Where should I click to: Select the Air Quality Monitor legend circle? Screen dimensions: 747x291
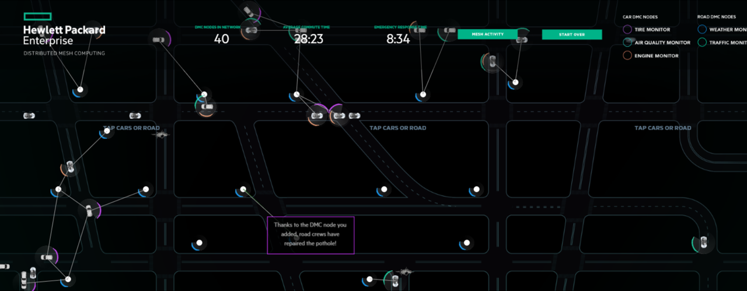click(627, 43)
